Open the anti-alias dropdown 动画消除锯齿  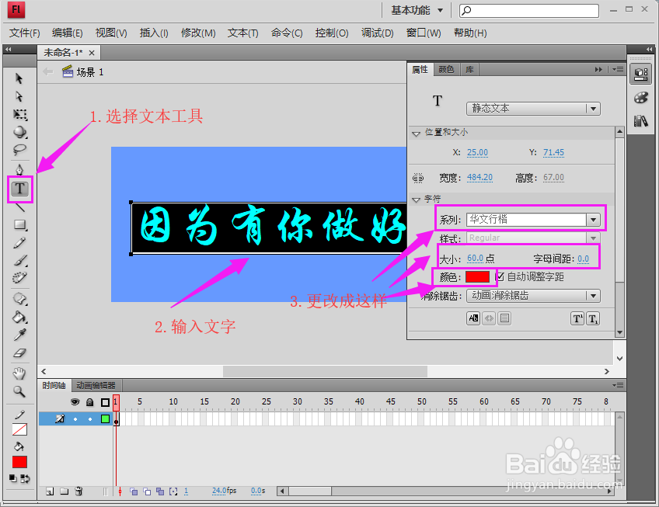[x=533, y=296]
